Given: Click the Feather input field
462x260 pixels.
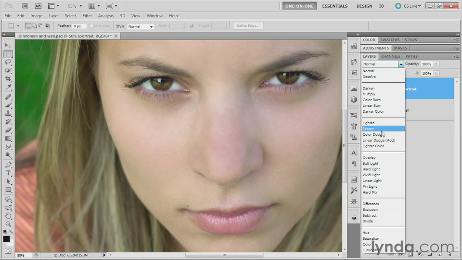Looking at the screenshot, I should (x=79, y=26).
